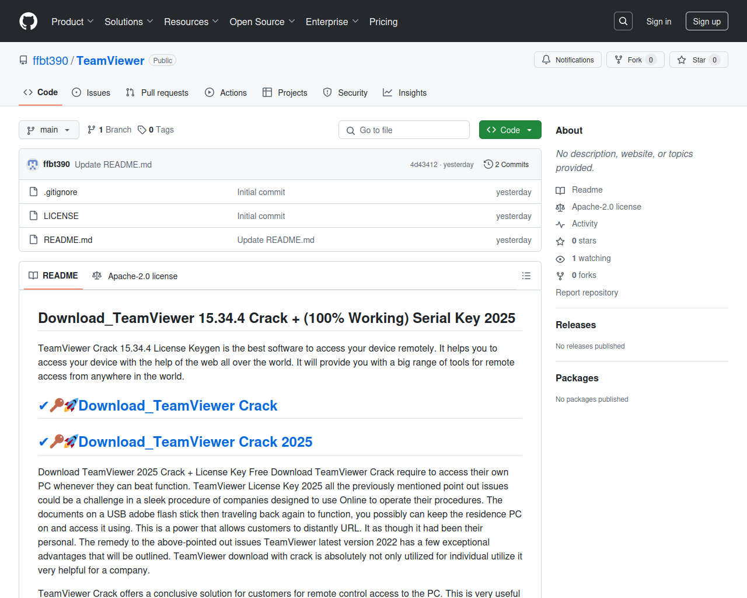Expand the Enterprise menu
The width and height of the screenshot is (747, 598).
tap(332, 22)
